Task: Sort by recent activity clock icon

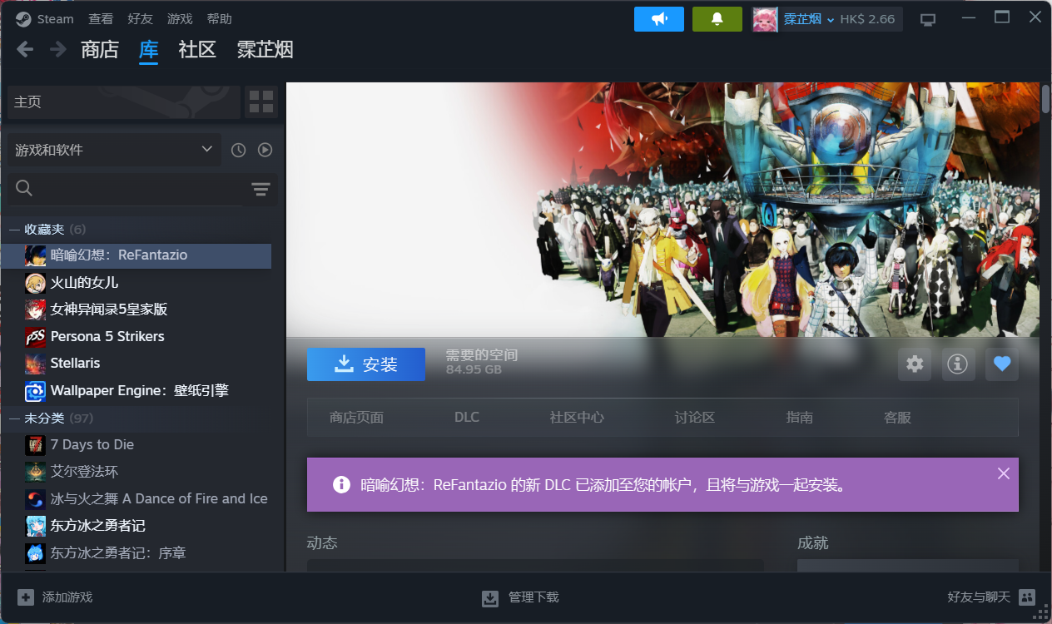Action: [x=238, y=150]
